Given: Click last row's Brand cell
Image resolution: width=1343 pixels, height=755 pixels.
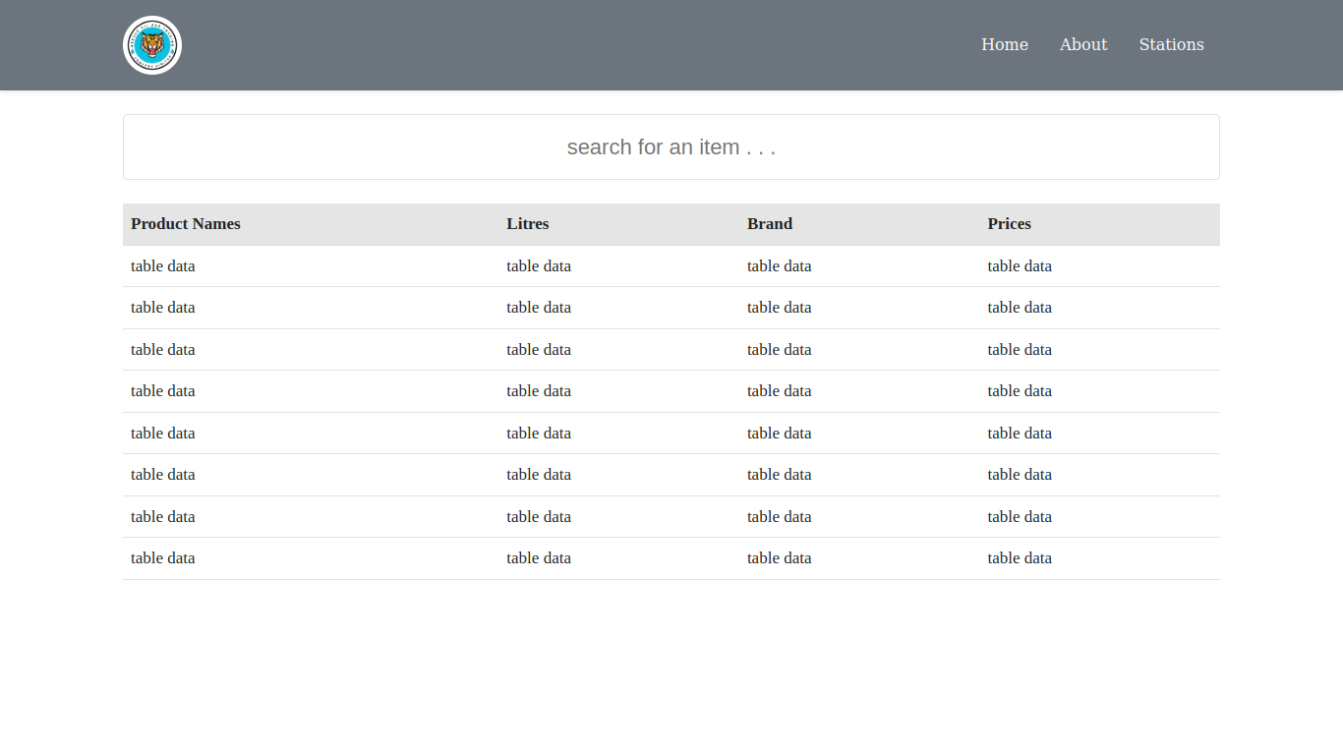Looking at the screenshot, I should coord(779,558).
